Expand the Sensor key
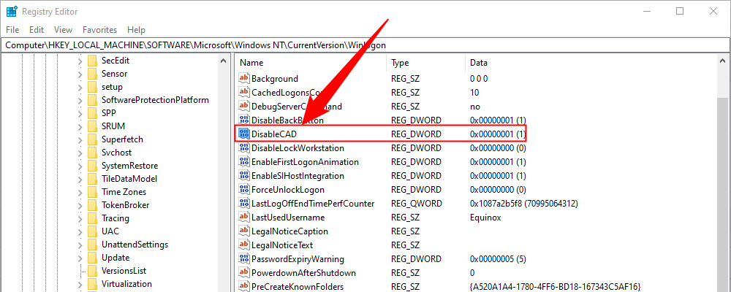Screen dimensions: 731x292 tap(80, 74)
